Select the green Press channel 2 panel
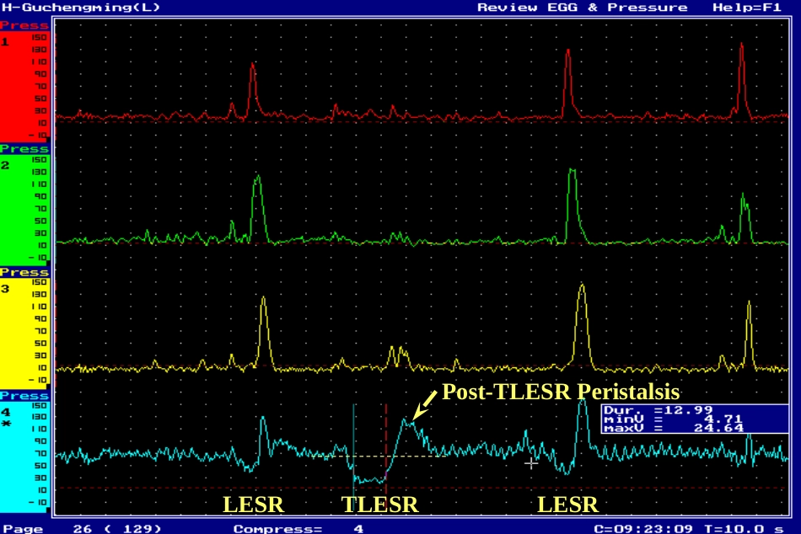The image size is (801, 534). 24,206
